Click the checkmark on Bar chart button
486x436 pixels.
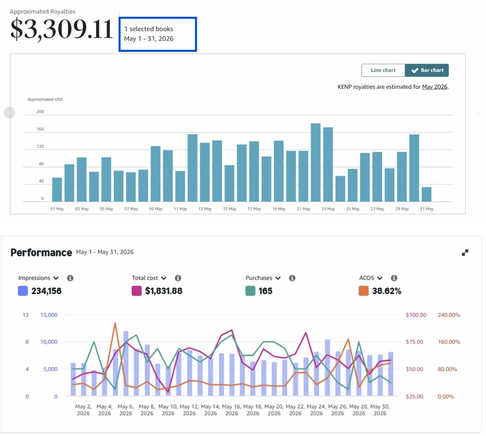pos(415,71)
